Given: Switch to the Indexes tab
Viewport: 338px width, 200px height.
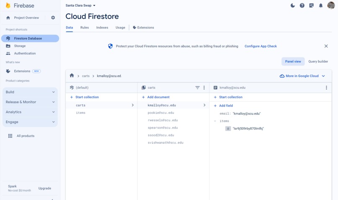Looking at the screenshot, I should 102,28.
